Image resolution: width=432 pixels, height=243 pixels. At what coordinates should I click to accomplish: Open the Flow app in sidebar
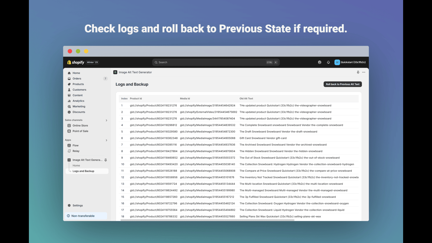(76, 146)
